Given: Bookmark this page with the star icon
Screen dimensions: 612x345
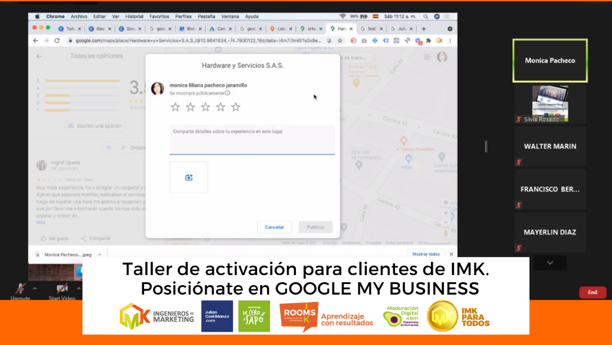Looking at the screenshot, I should click(340, 41).
